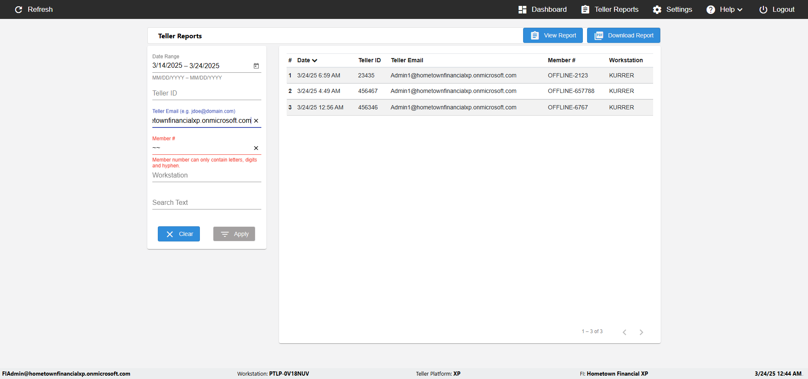Click into the Teller Email field
The width and height of the screenshot is (808, 379).
(x=202, y=120)
